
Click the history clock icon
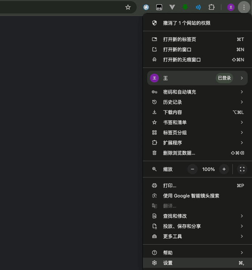point(154,102)
